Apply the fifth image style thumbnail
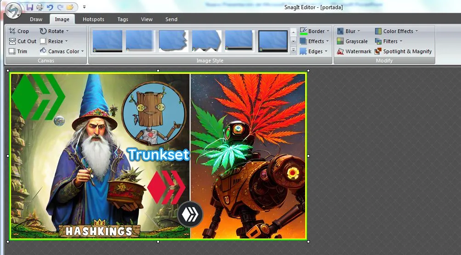 pyautogui.click(x=239, y=41)
